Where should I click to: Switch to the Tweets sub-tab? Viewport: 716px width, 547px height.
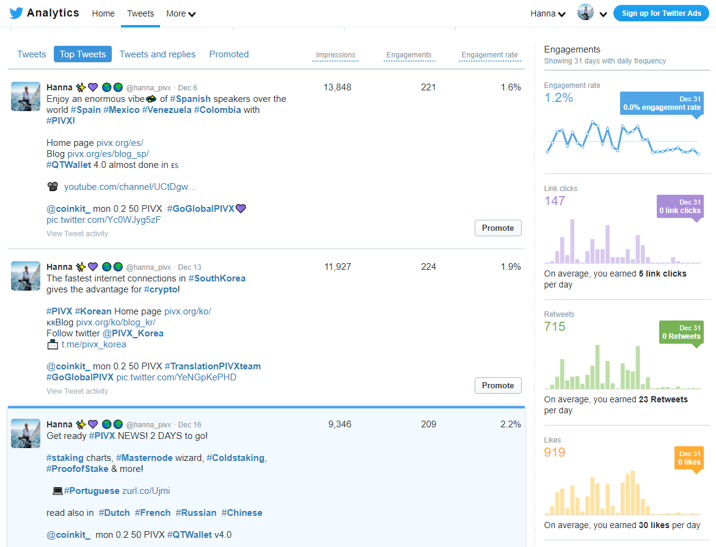(32, 54)
